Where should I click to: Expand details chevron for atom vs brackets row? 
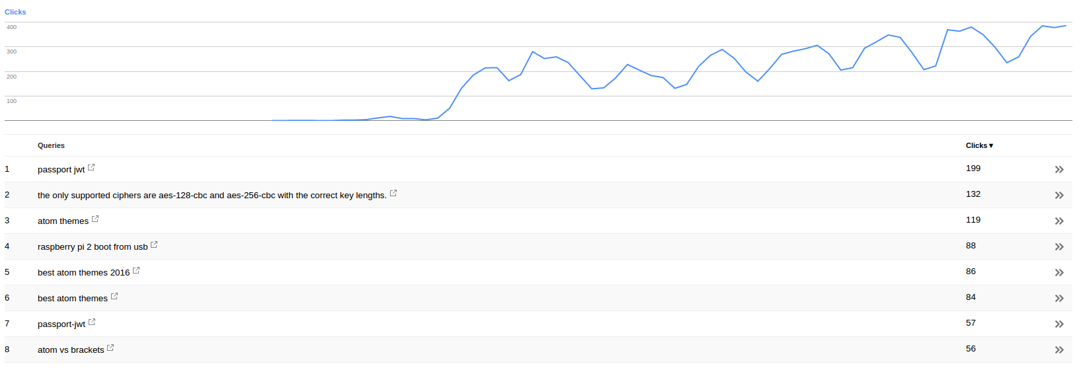pyautogui.click(x=1059, y=350)
